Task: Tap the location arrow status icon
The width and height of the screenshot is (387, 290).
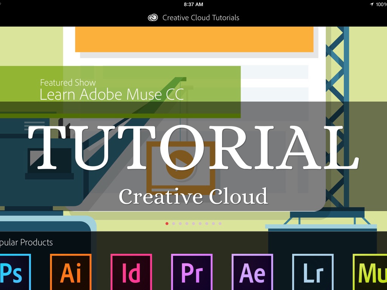Action: tap(372, 5)
